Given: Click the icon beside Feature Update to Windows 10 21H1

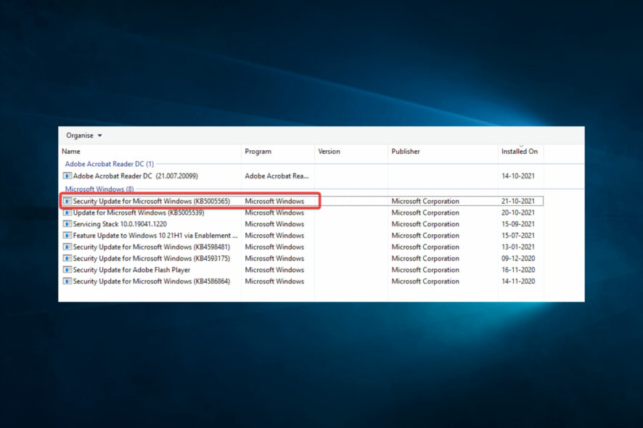Looking at the screenshot, I should 67,236.
